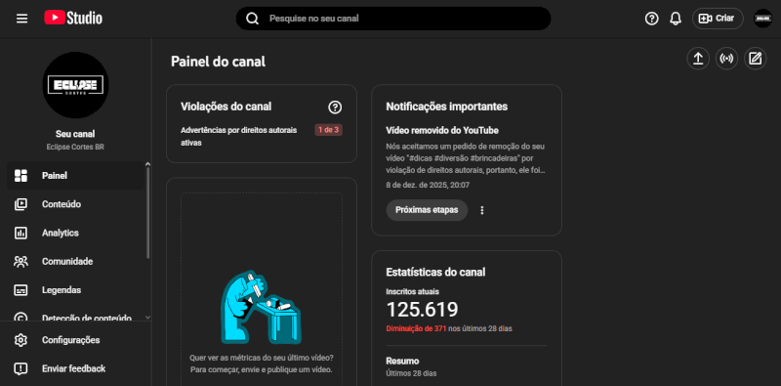This screenshot has height=386, width=781.
Task: Click the Seu canal label
Action: tap(75, 134)
